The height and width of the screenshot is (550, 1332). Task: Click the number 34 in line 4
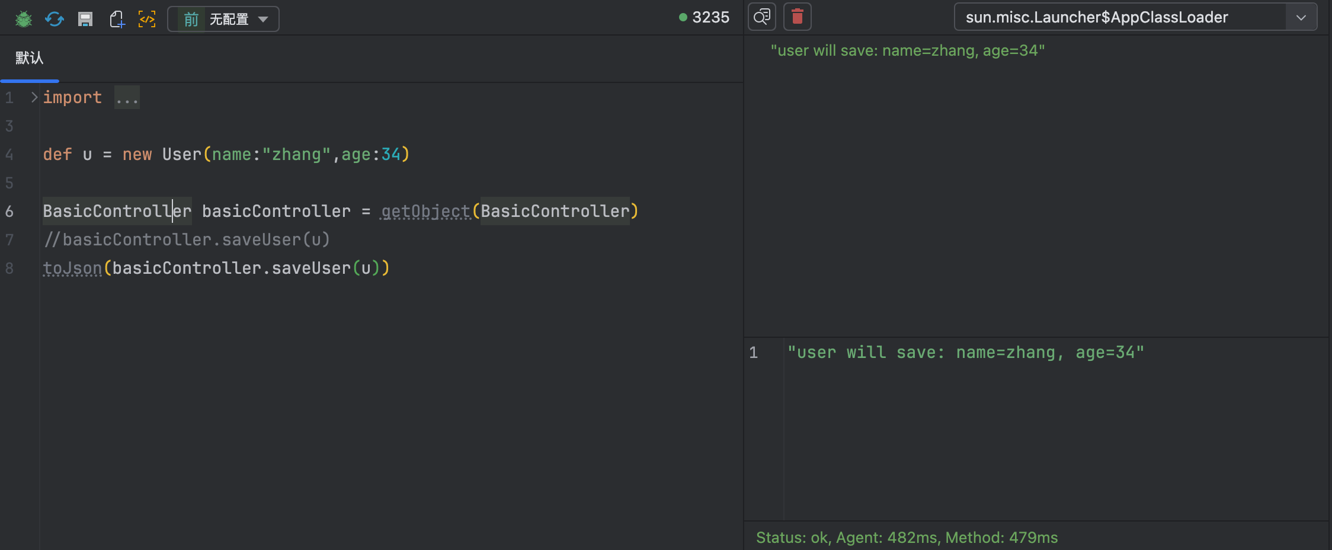391,154
